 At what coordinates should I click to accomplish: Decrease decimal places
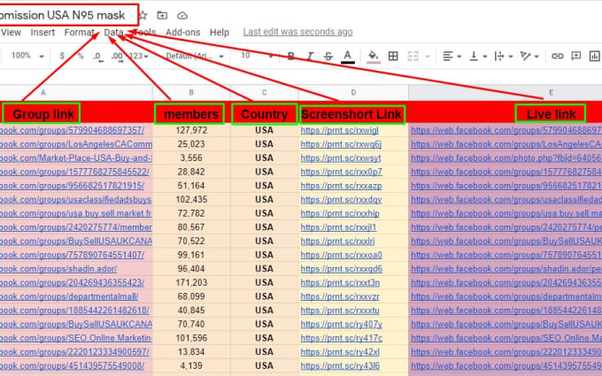pos(98,57)
